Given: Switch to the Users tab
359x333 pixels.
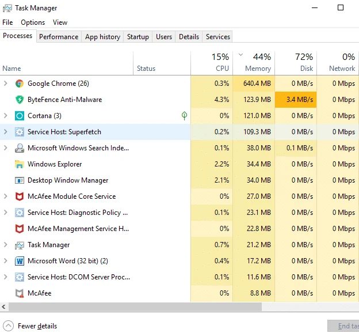Looking at the screenshot, I should [x=164, y=37].
